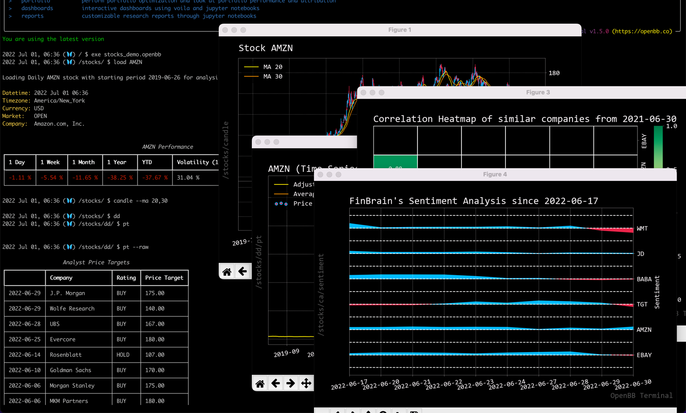Click the HOLD rating for Rosenblatt

pos(123,355)
